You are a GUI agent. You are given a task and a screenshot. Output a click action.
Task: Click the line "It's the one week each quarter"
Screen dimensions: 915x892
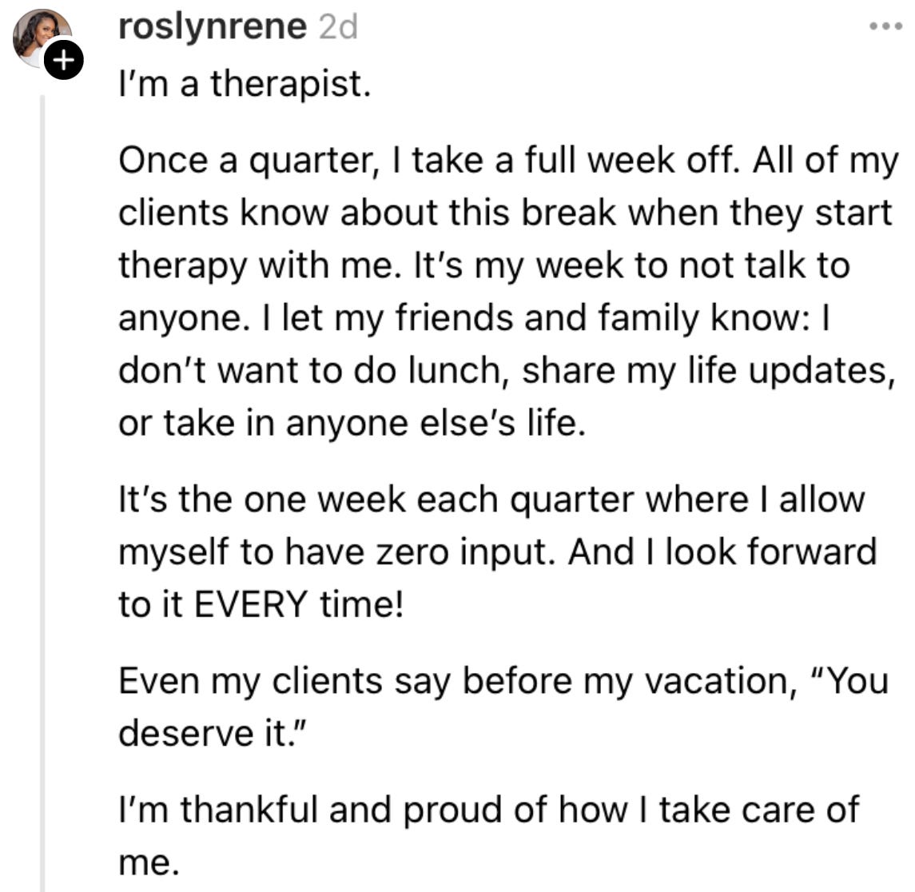tap(491, 500)
